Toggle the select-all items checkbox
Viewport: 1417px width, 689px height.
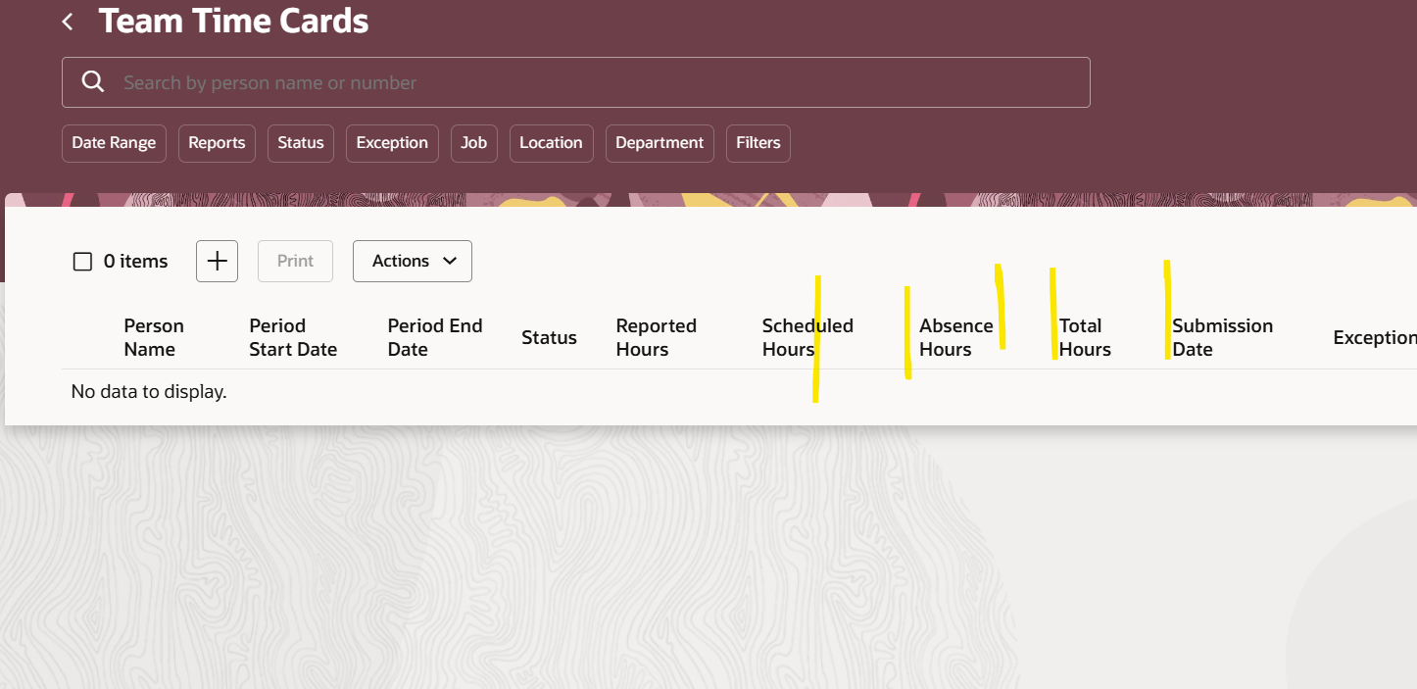tap(83, 262)
